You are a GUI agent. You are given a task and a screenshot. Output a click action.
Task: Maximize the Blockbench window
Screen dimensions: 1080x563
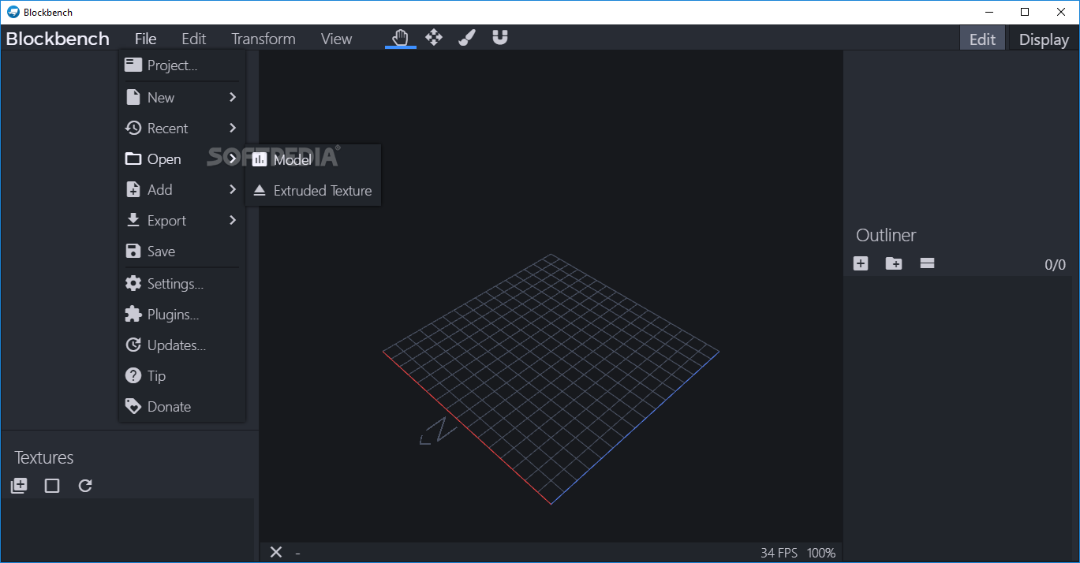coord(1025,12)
